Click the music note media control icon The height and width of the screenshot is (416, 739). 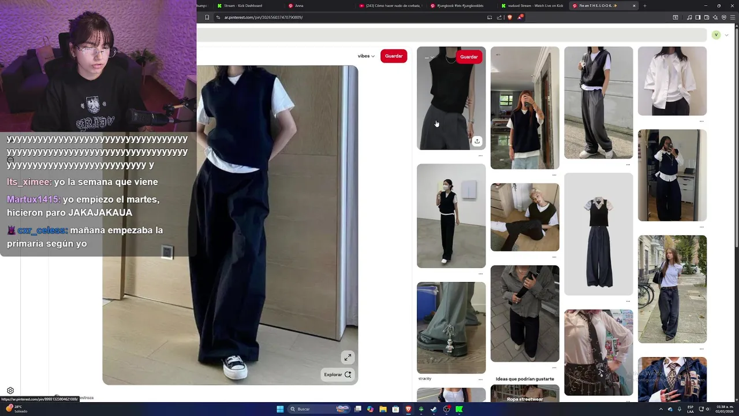coord(689,17)
